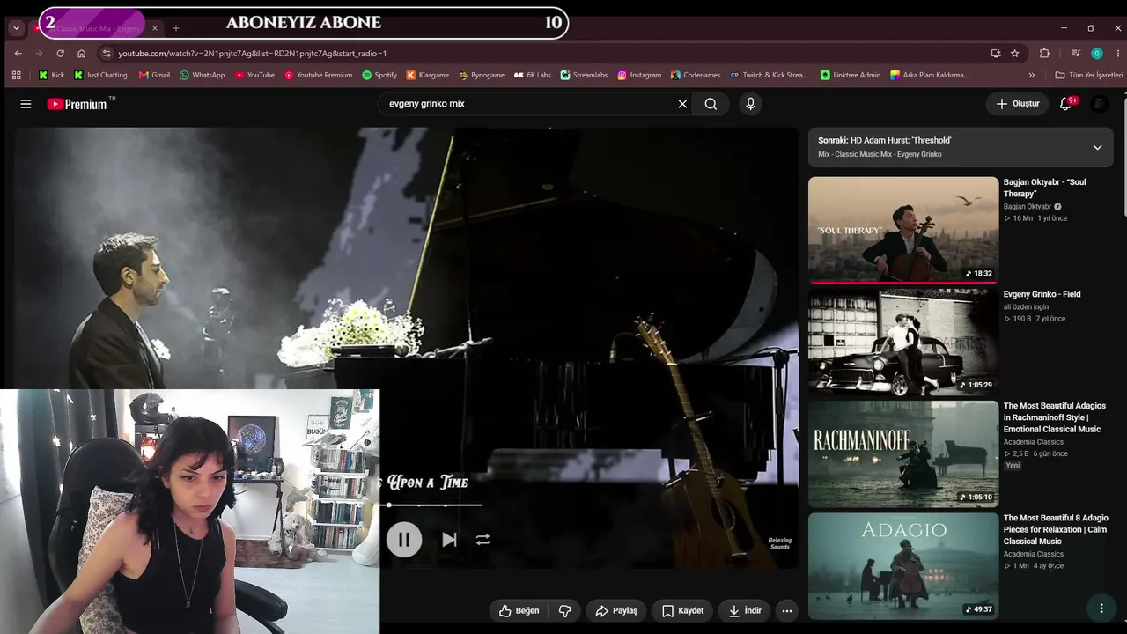The height and width of the screenshot is (634, 1127).
Task: Share the video with Paylaş
Action: pos(616,610)
